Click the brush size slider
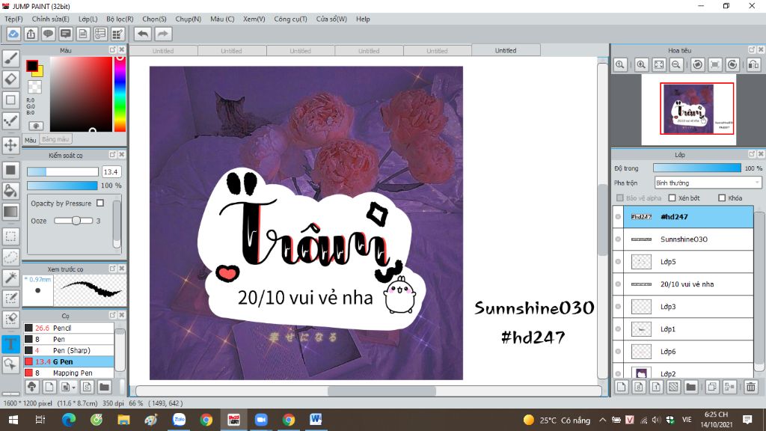This screenshot has height=431, width=766. point(63,171)
